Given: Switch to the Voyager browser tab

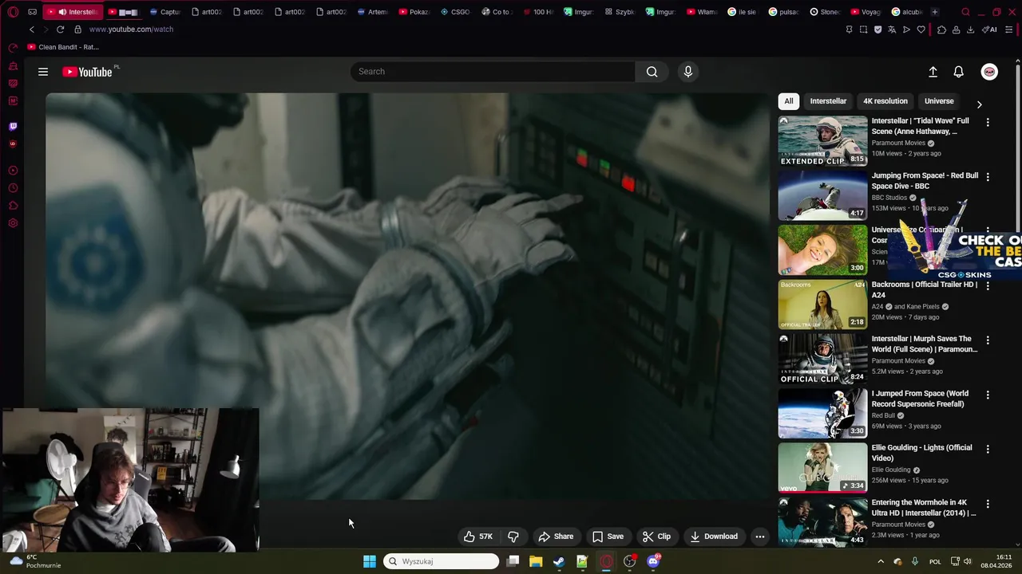Looking at the screenshot, I should (866, 12).
